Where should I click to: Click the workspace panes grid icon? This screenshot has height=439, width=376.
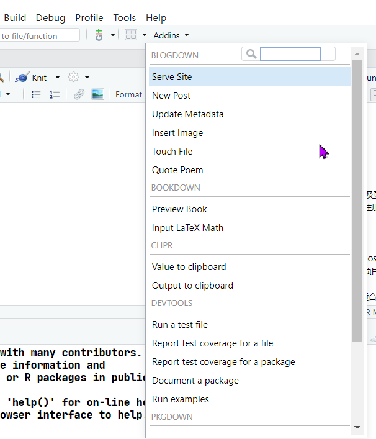[130, 35]
